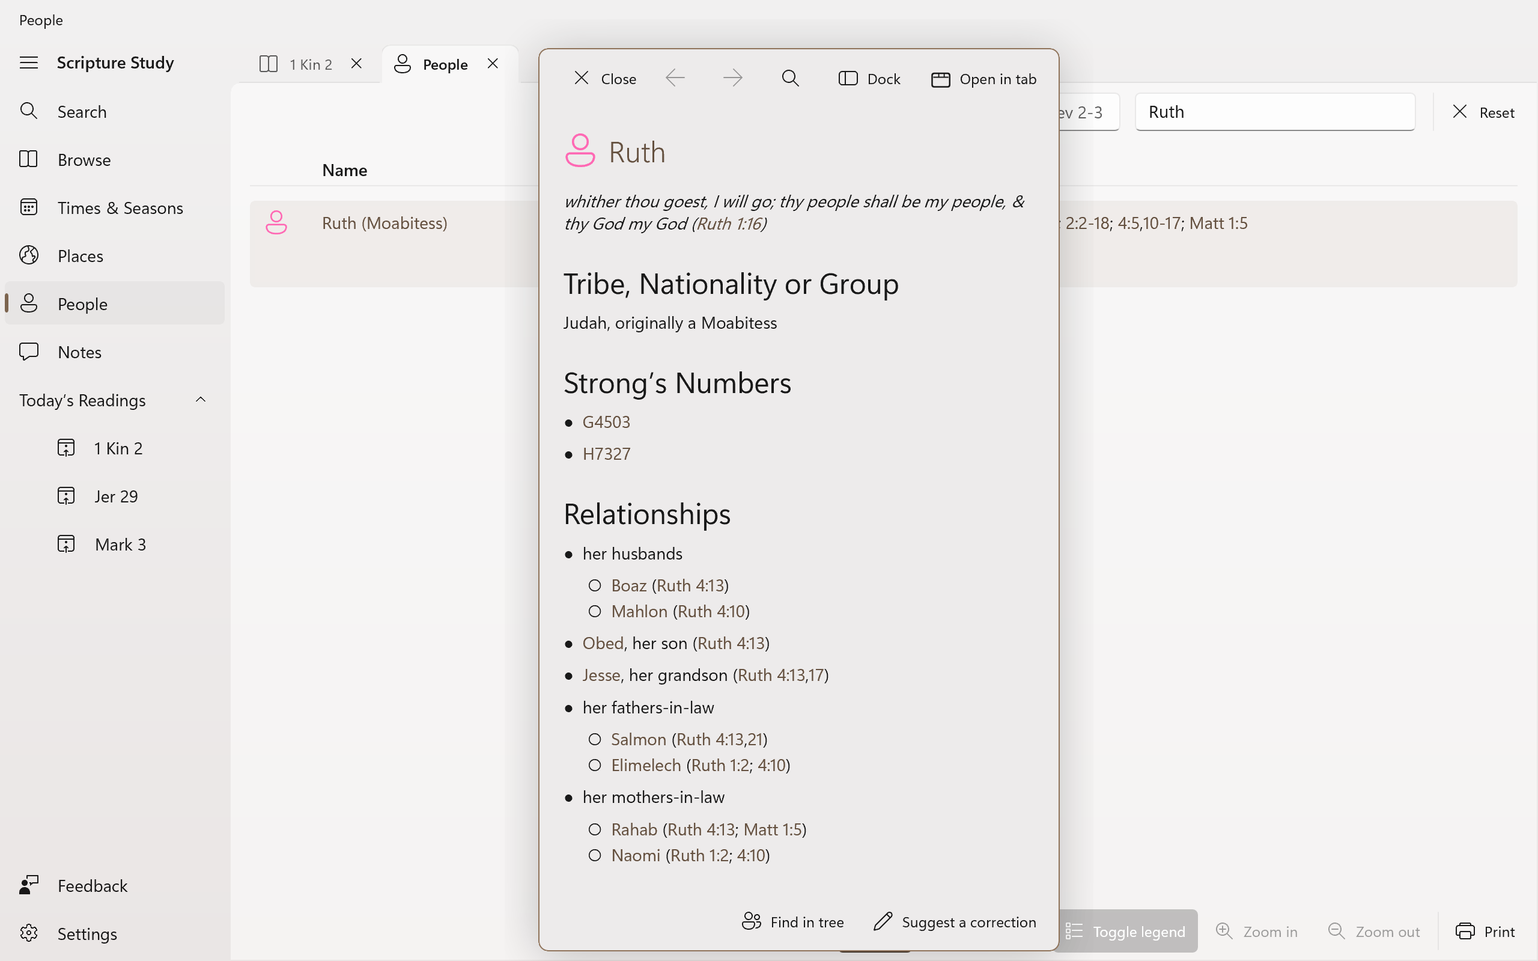Viewport: 1538px width, 961px height.
Task: Open the Places section
Action: pos(114,255)
